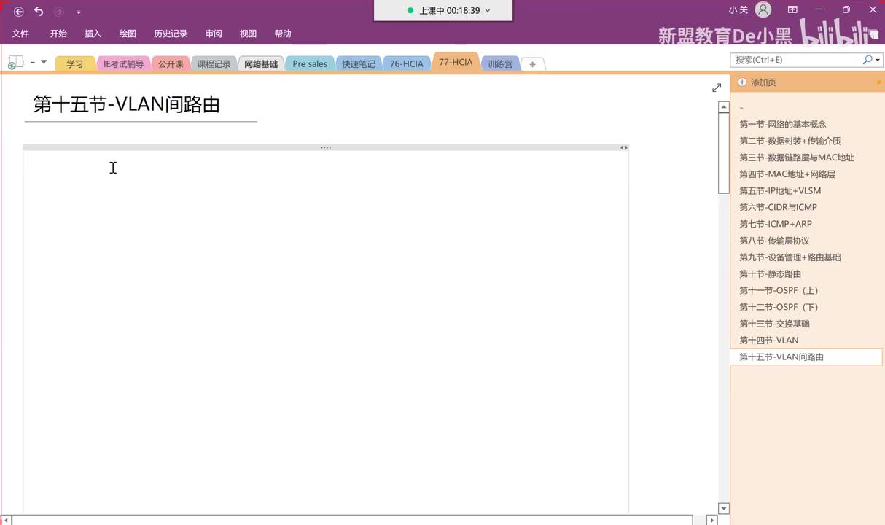885x525 pixels.
Task: Click the notebook list icon
Action: click(15, 63)
